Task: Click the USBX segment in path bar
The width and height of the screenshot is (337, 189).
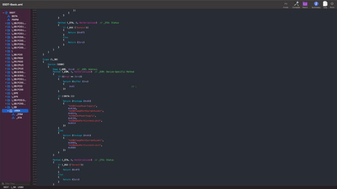Action: [x=21, y=187]
